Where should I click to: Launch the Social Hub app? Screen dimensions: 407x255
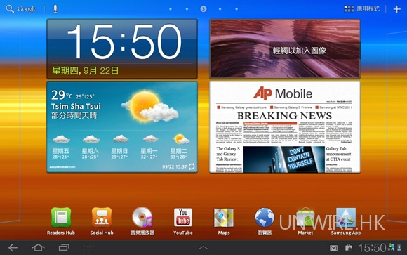point(102,218)
